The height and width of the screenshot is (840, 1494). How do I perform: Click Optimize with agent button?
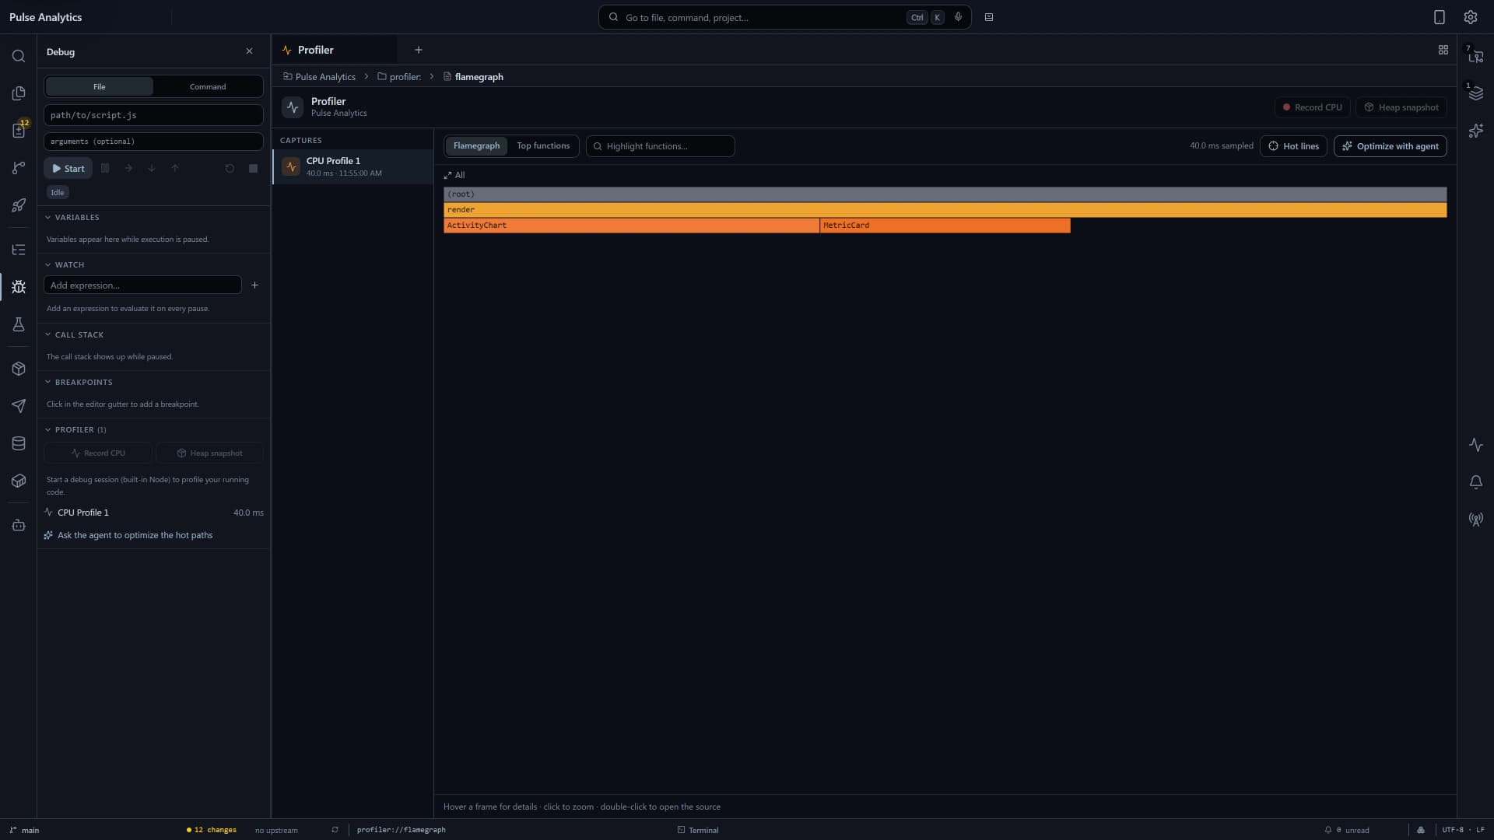(x=1391, y=146)
